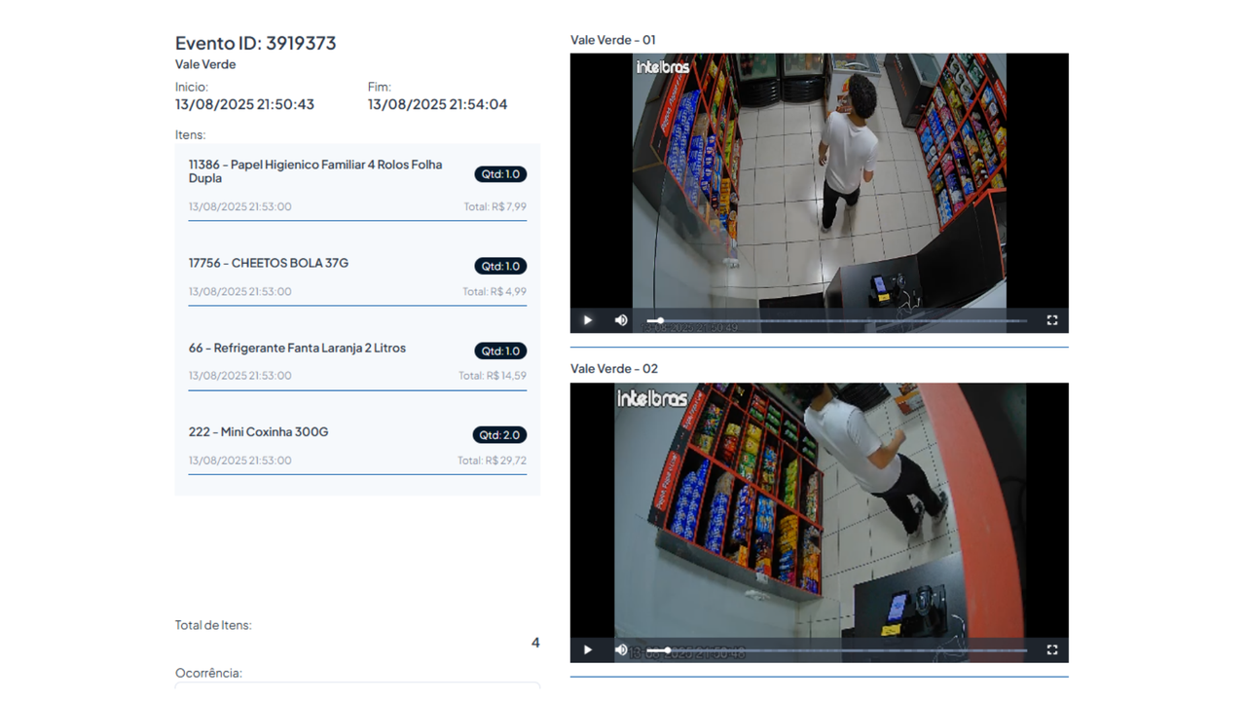Click the Total de Itens count showing 4
Screen dimensions: 1246x701
535,643
